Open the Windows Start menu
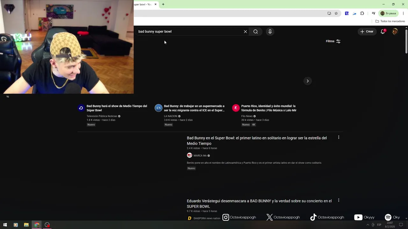This screenshot has height=229, width=408. pos(5,225)
